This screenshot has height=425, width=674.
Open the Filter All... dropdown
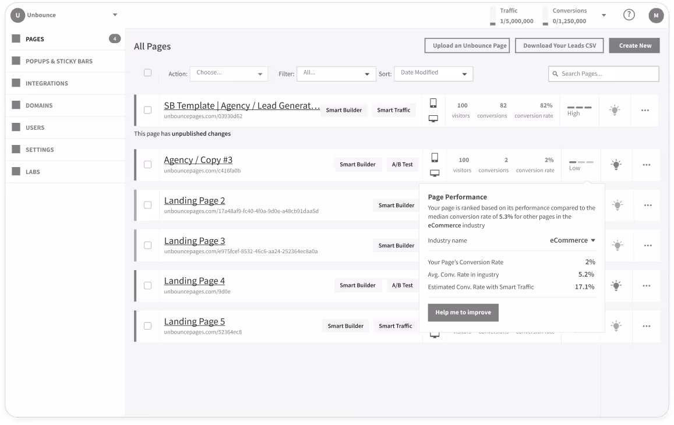click(336, 74)
